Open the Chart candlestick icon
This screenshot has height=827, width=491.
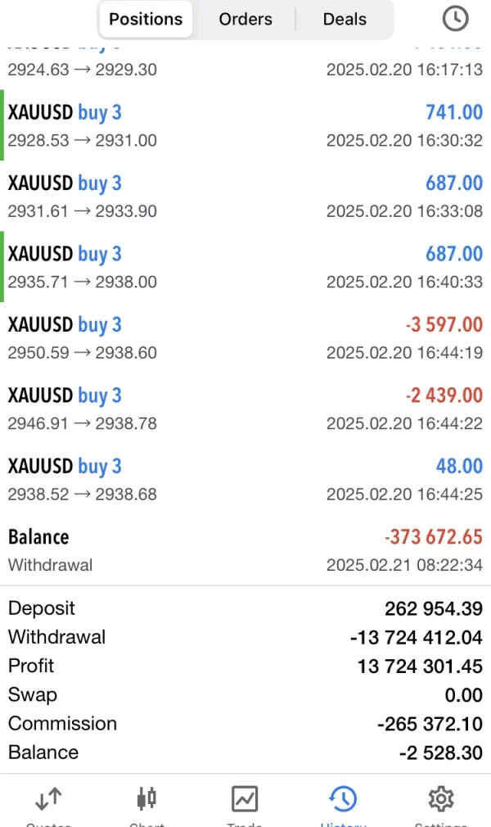[146, 799]
